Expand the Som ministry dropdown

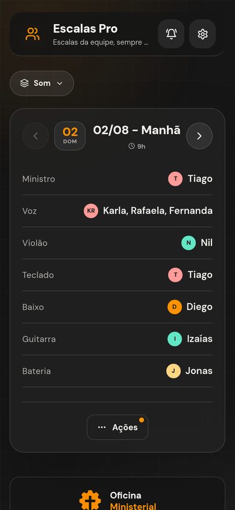click(x=42, y=83)
